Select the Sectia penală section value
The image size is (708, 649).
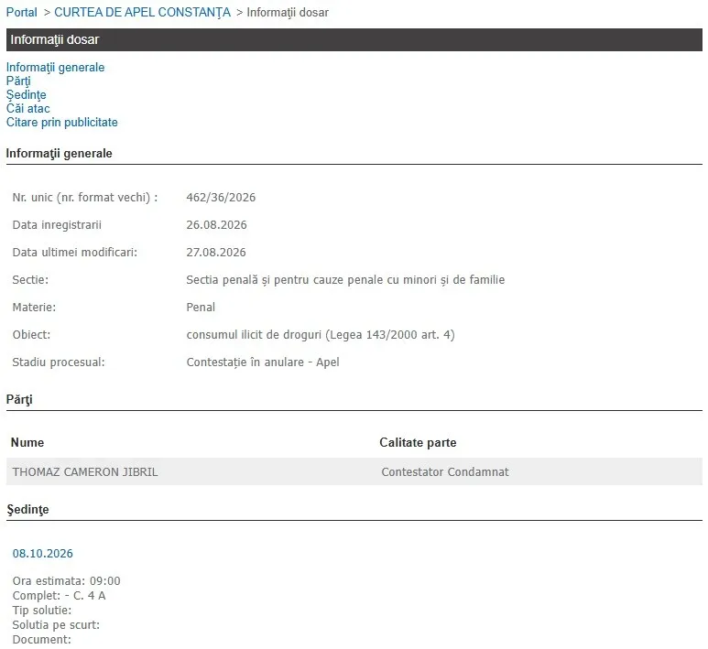(x=345, y=280)
